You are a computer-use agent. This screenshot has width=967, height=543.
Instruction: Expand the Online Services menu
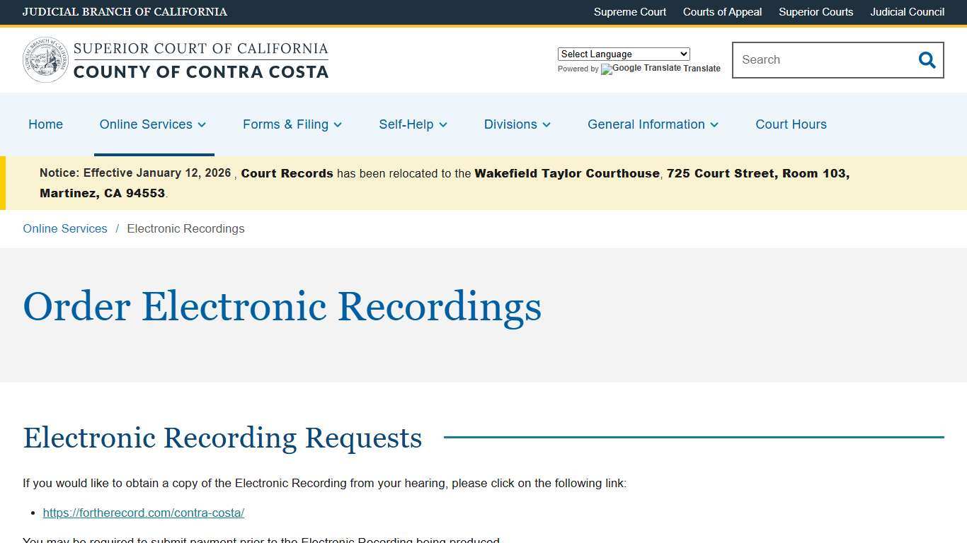click(152, 124)
